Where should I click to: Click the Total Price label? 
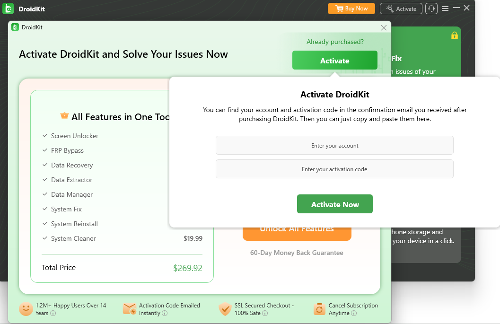tap(59, 268)
